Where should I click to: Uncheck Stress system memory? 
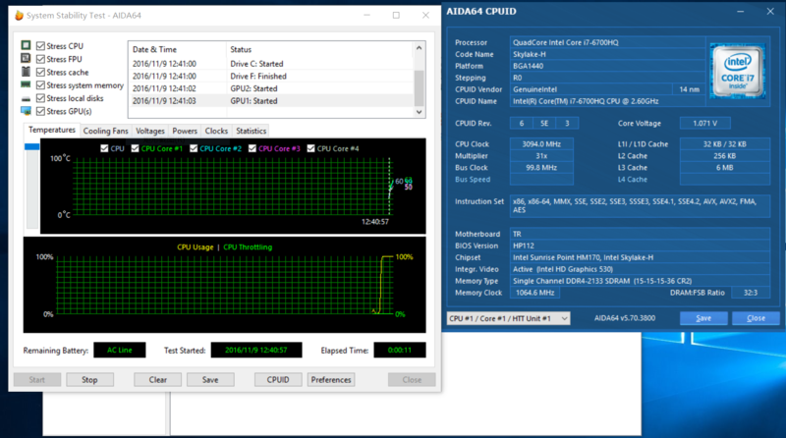click(40, 85)
